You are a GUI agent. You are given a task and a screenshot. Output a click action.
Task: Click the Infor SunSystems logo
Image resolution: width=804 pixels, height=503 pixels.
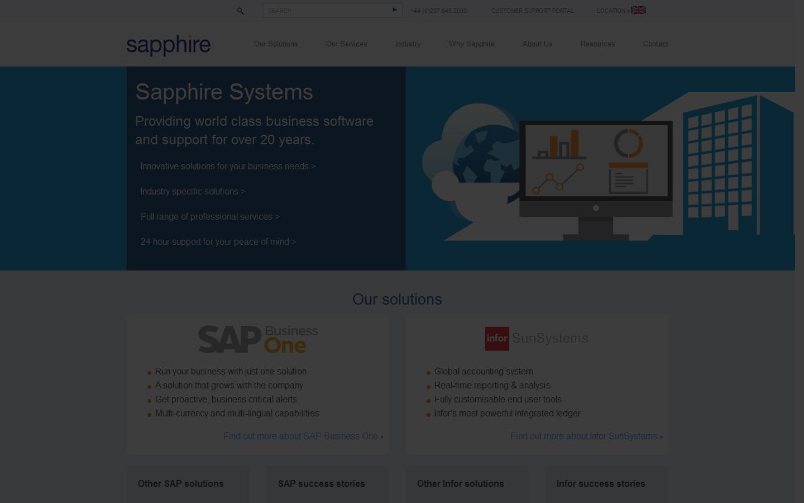pos(537,339)
